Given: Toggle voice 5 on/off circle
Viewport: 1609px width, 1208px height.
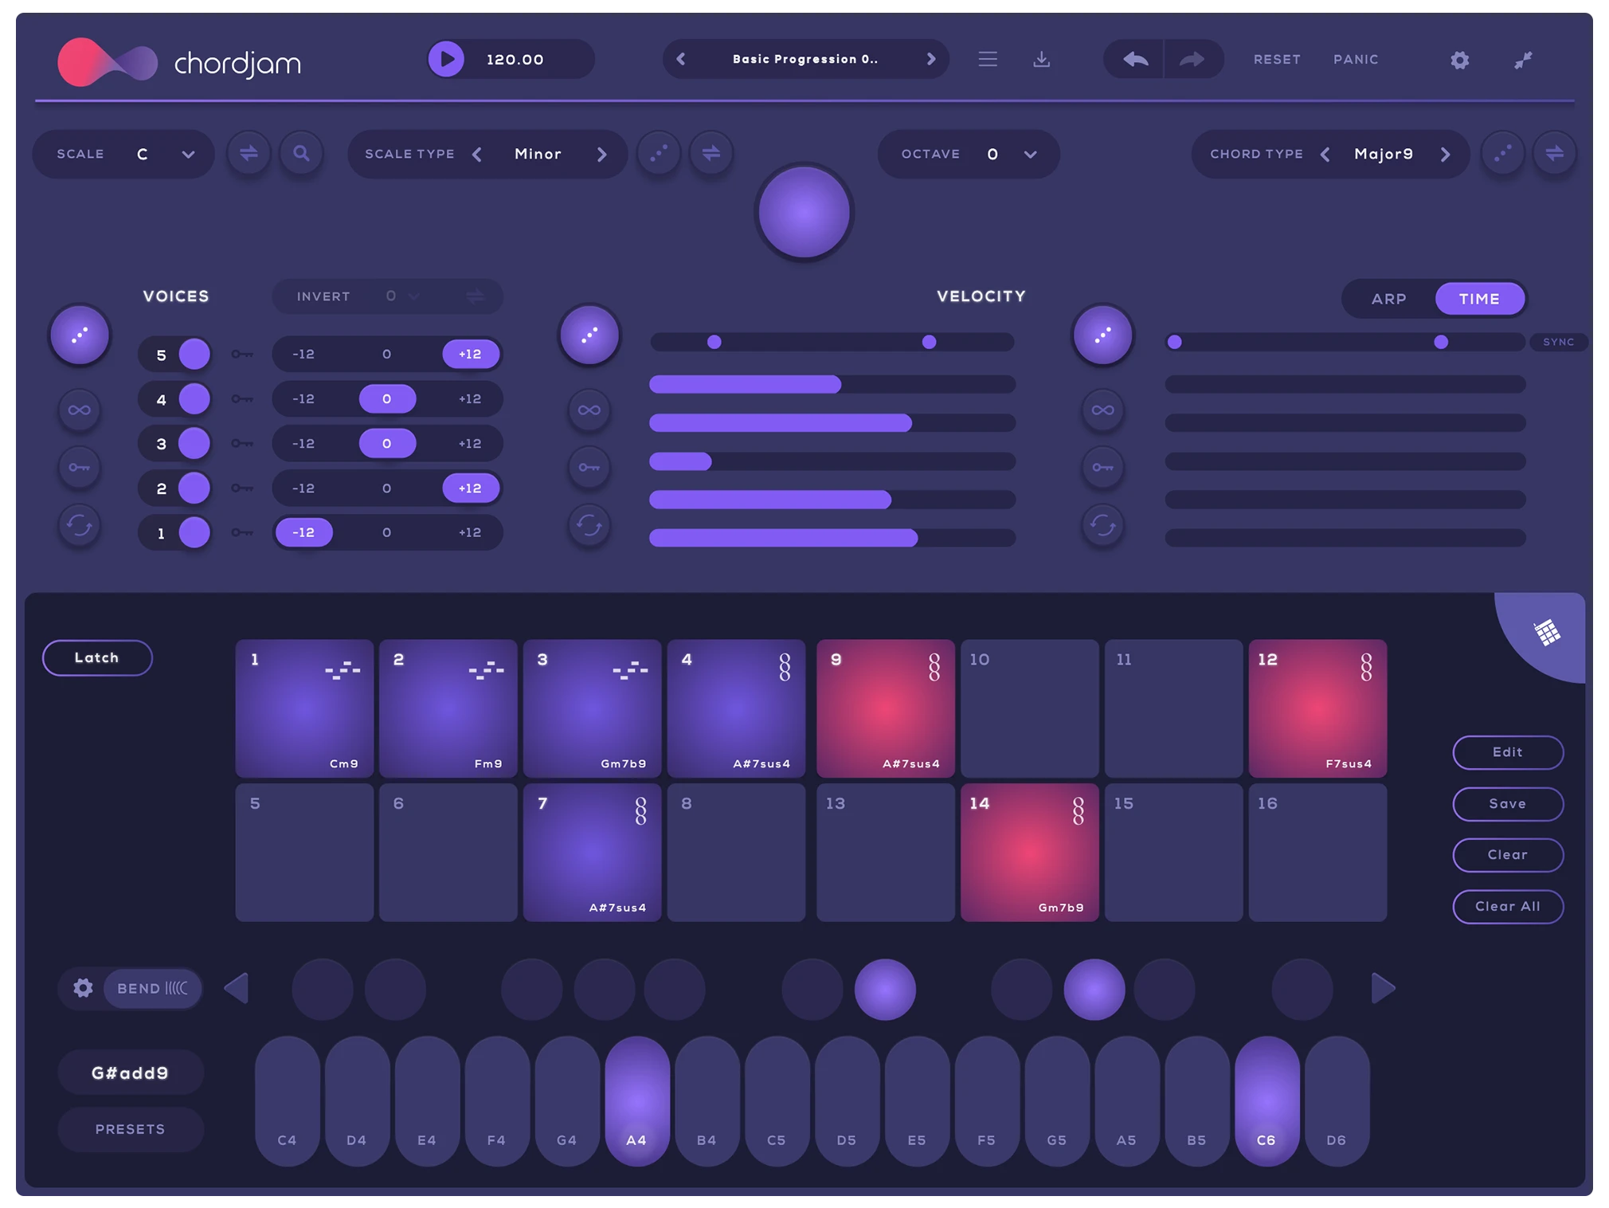Looking at the screenshot, I should pos(194,355).
